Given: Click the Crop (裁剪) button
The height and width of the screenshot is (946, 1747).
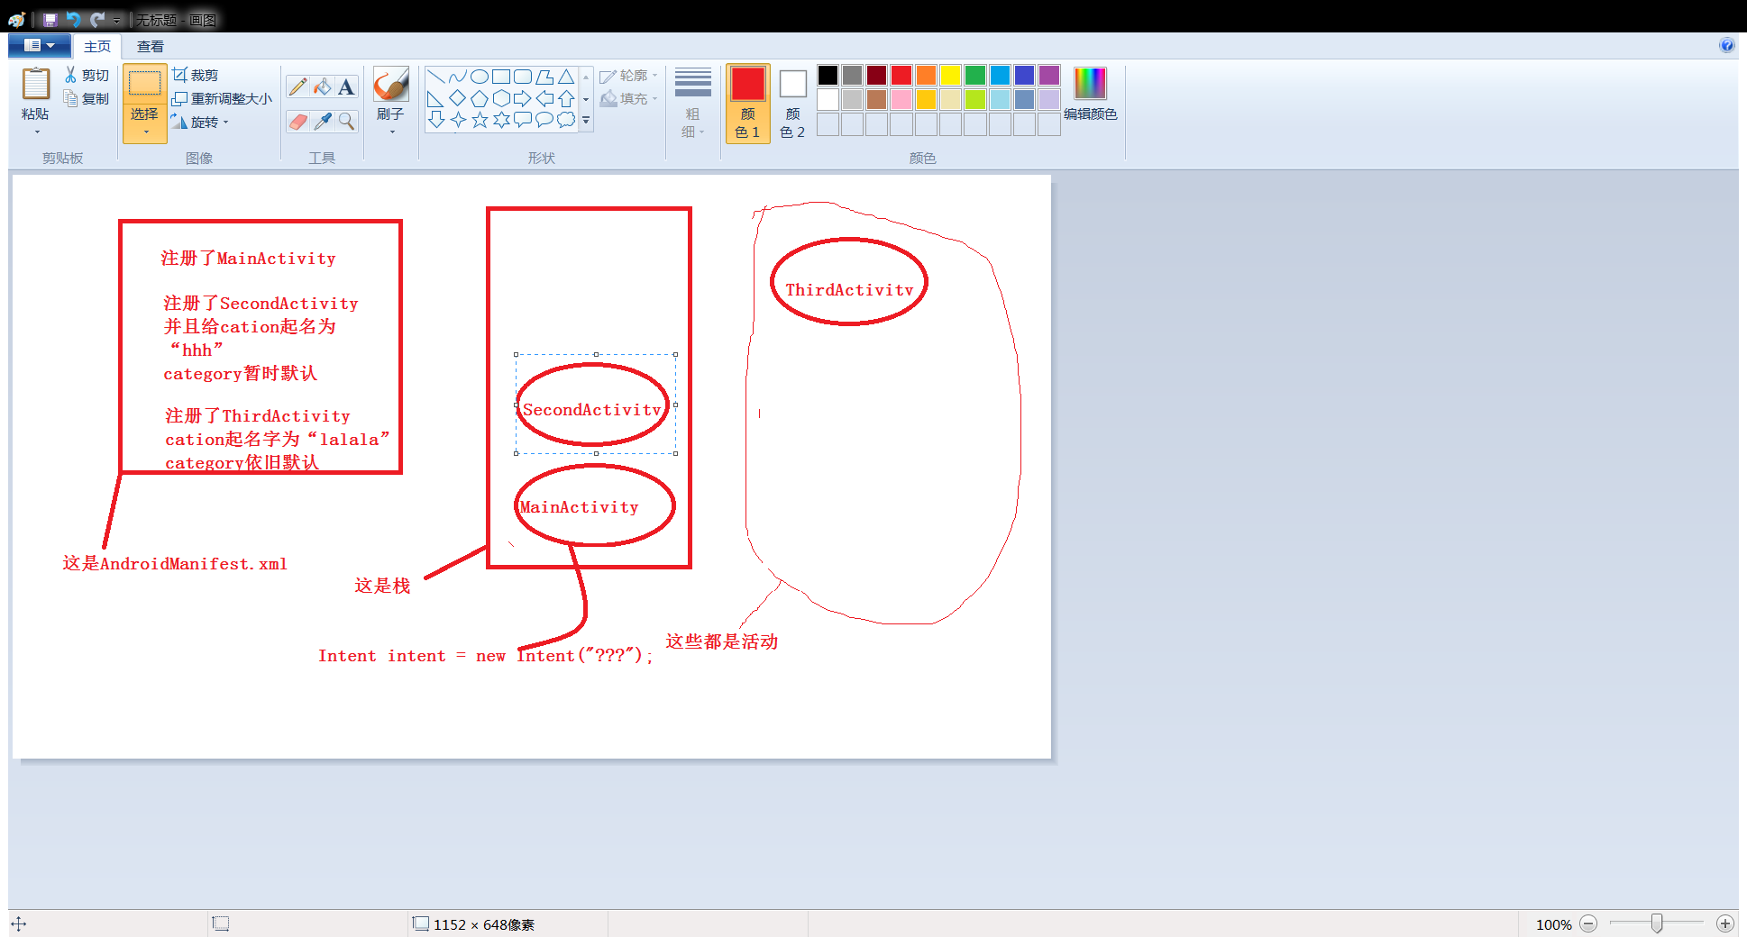Looking at the screenshot, I should pos(196,76).
